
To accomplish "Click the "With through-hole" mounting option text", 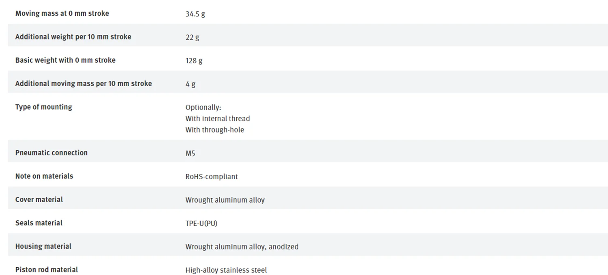I will point(215,130).
